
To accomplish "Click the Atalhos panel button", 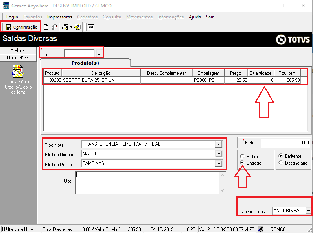I will (18, 50).
